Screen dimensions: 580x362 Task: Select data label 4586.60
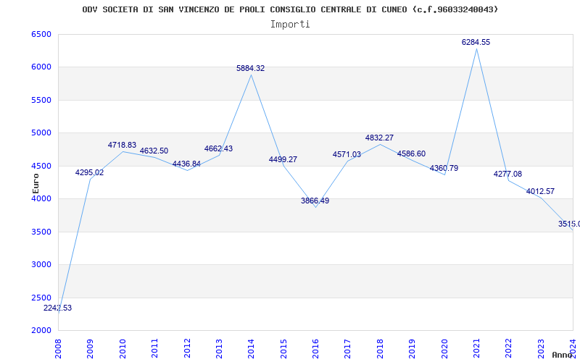pos(411,154)
